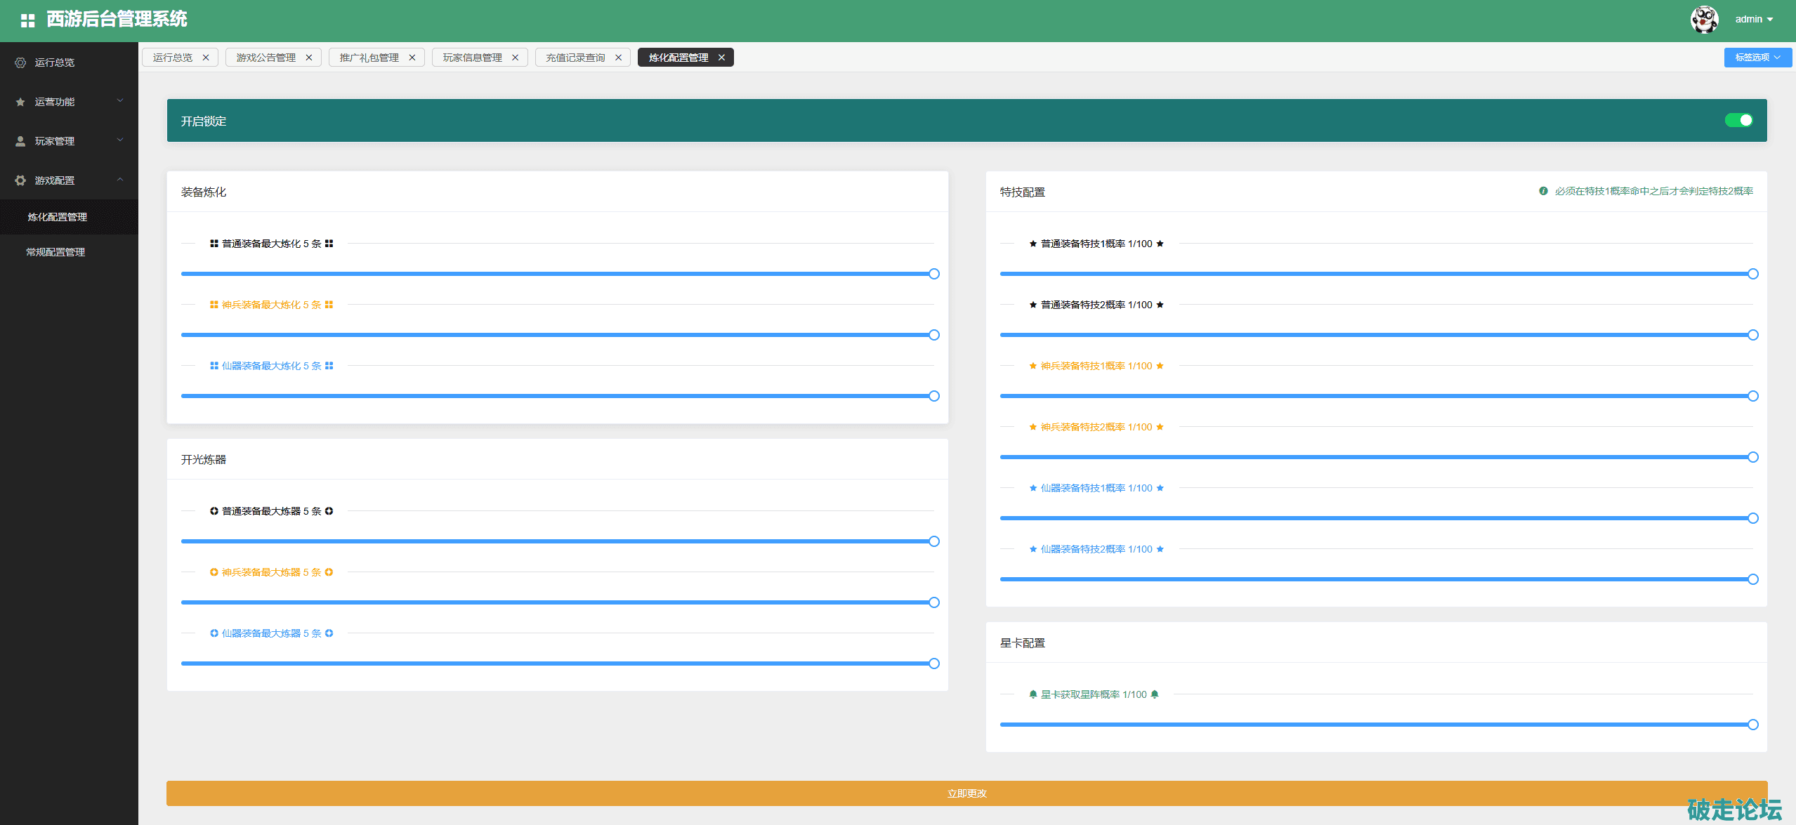The height and width of the screenshot is (825, 1796).
Task: Open 常规配置管理 in the sidebar
Action: 55,252
